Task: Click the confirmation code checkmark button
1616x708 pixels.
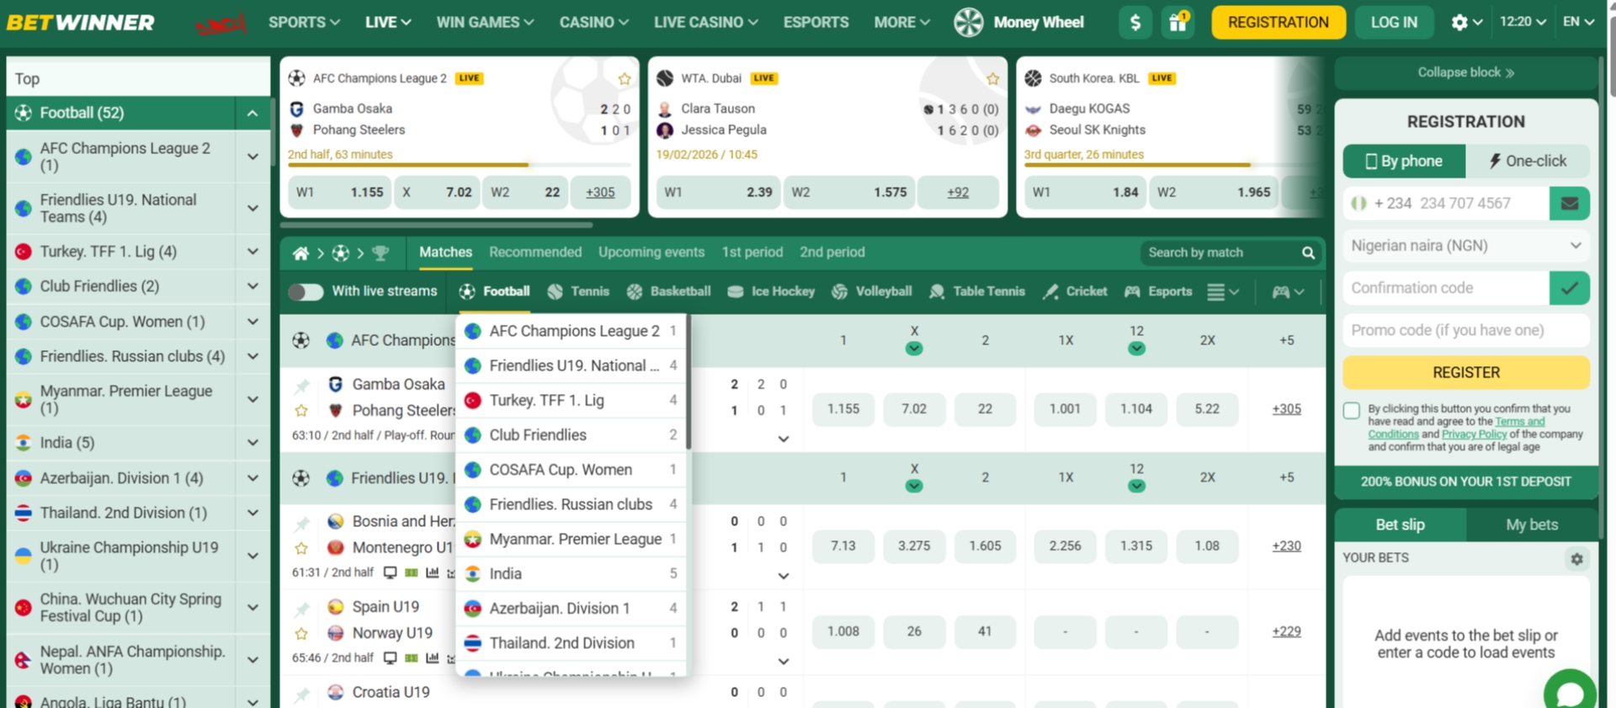Action: pos(1569,288)
